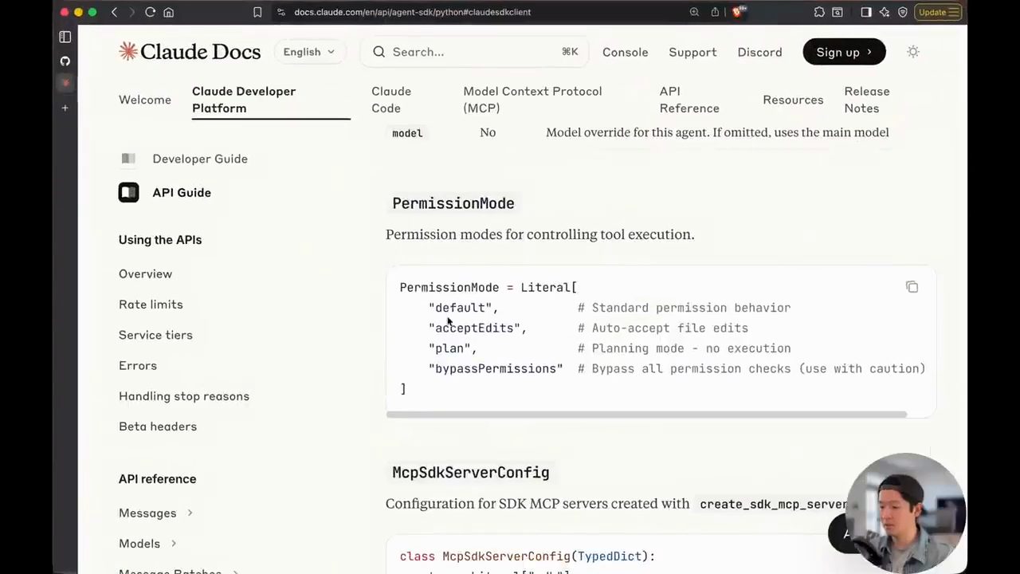Open the Brave Shields lion icon

click(x=738, y=12)
